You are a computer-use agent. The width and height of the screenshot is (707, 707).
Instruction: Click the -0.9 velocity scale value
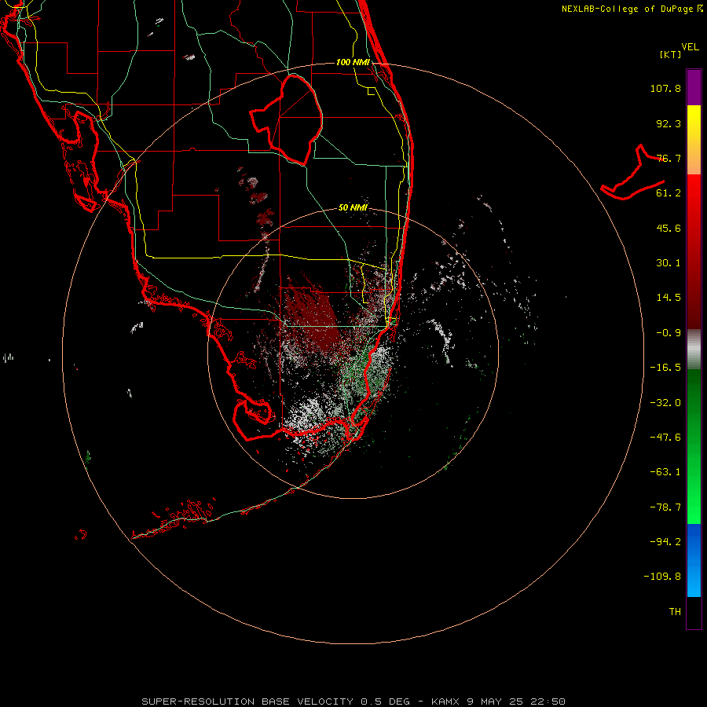click(x=669, y=333)
